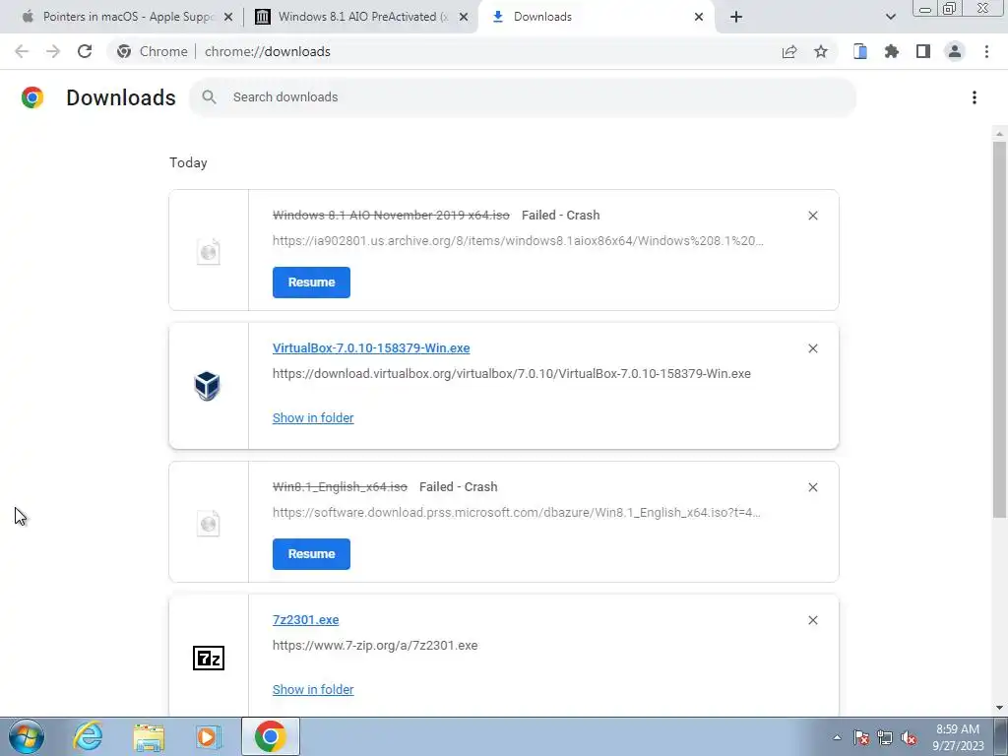Screen dimensions: 1008x756
Task: Remove Windows 8.1 AIO download from list
Action: pos(812,216)
